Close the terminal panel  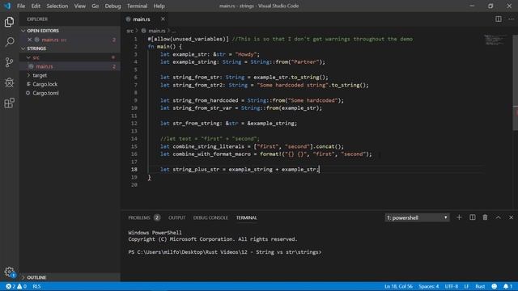pyautogui.click(x=511, y=217)
